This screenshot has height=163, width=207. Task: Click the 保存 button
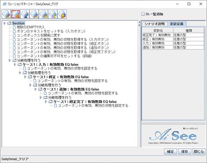point(185,151)
